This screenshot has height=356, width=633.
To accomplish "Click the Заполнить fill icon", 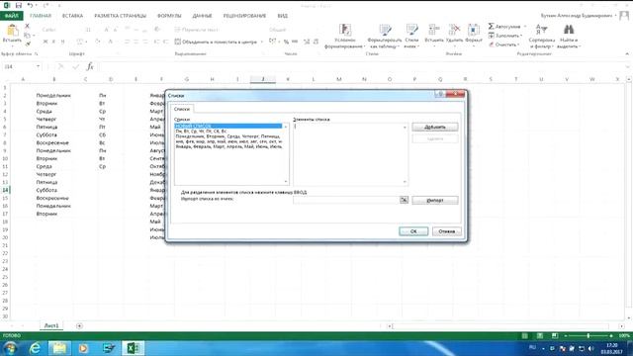I will (x=492, y=36).
